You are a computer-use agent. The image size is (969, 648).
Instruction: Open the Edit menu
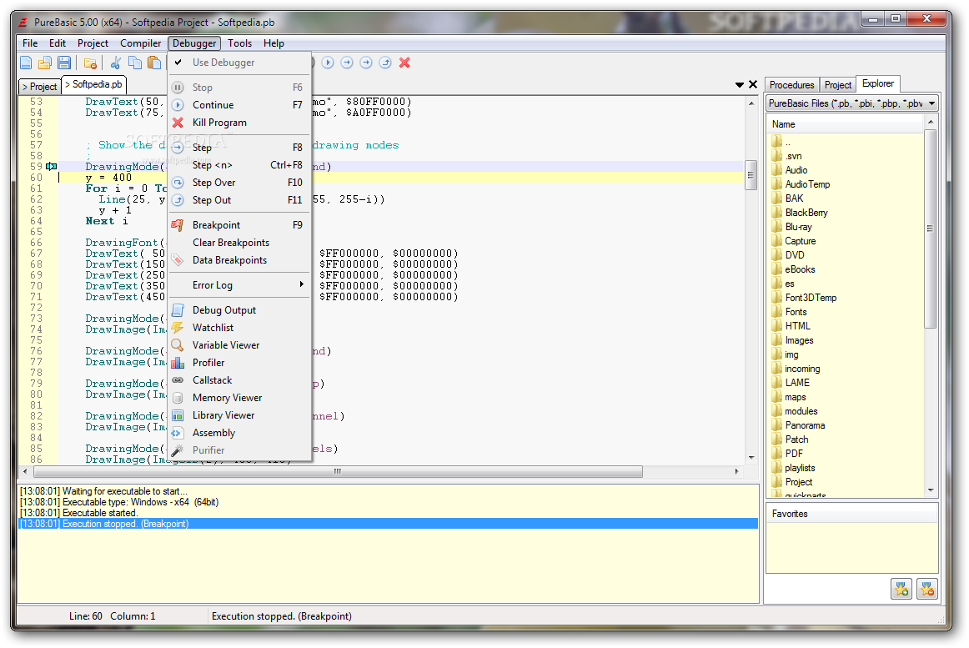click(58, 43)
